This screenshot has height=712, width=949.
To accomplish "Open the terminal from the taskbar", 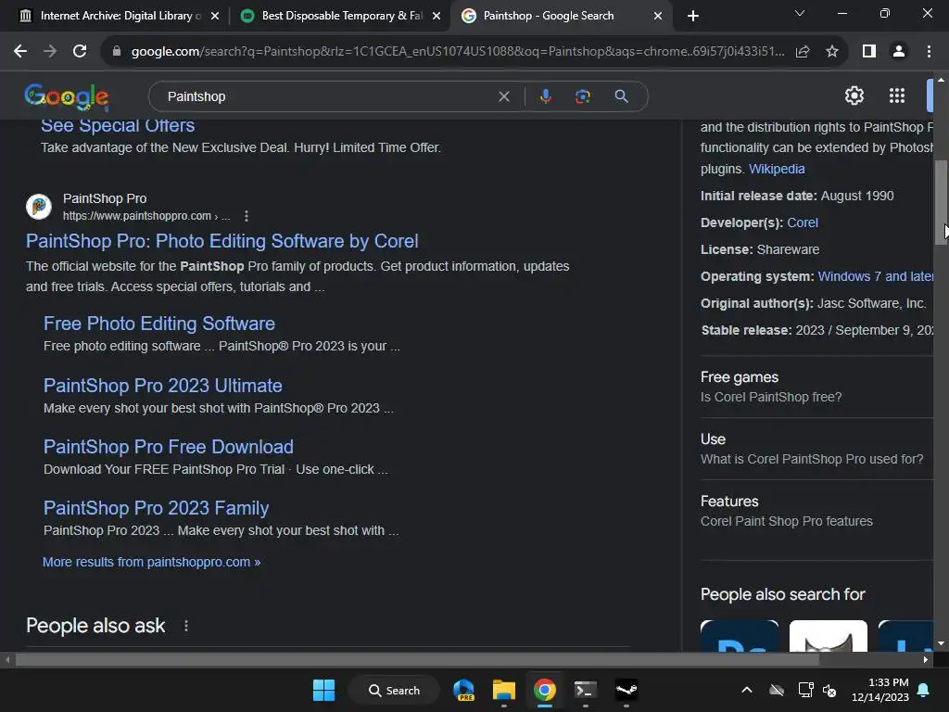I will pos(586,690).
